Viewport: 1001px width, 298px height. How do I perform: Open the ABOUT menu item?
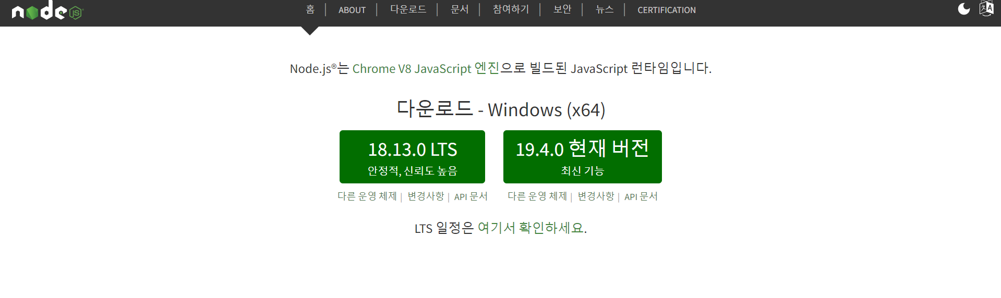[x=352, y=10]
